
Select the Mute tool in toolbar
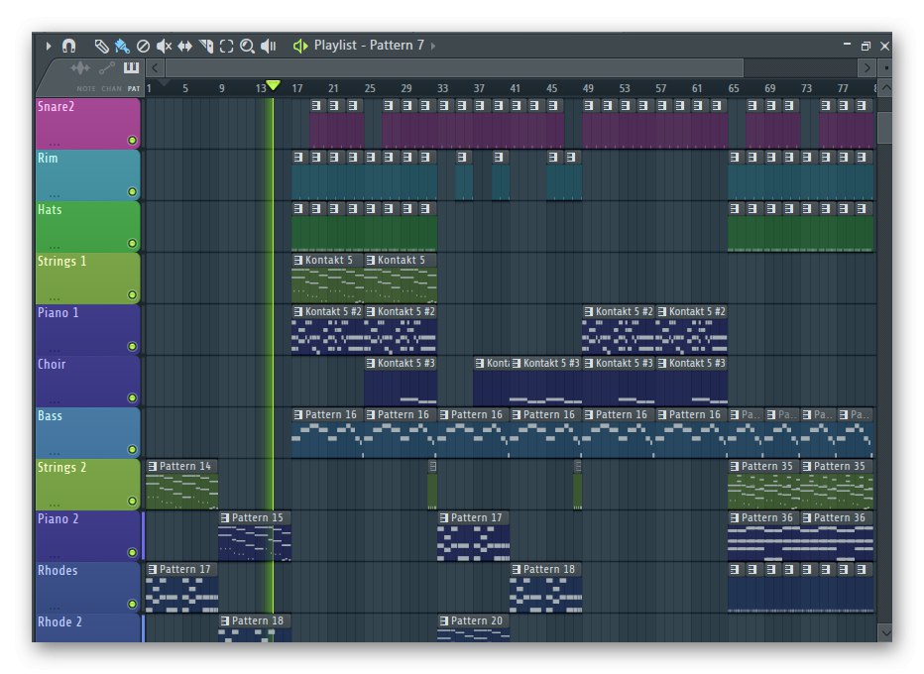(164, 46)
